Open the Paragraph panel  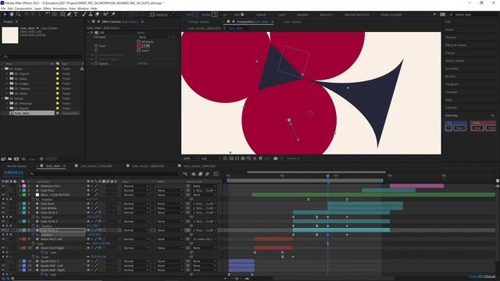(x=452, y=84)
